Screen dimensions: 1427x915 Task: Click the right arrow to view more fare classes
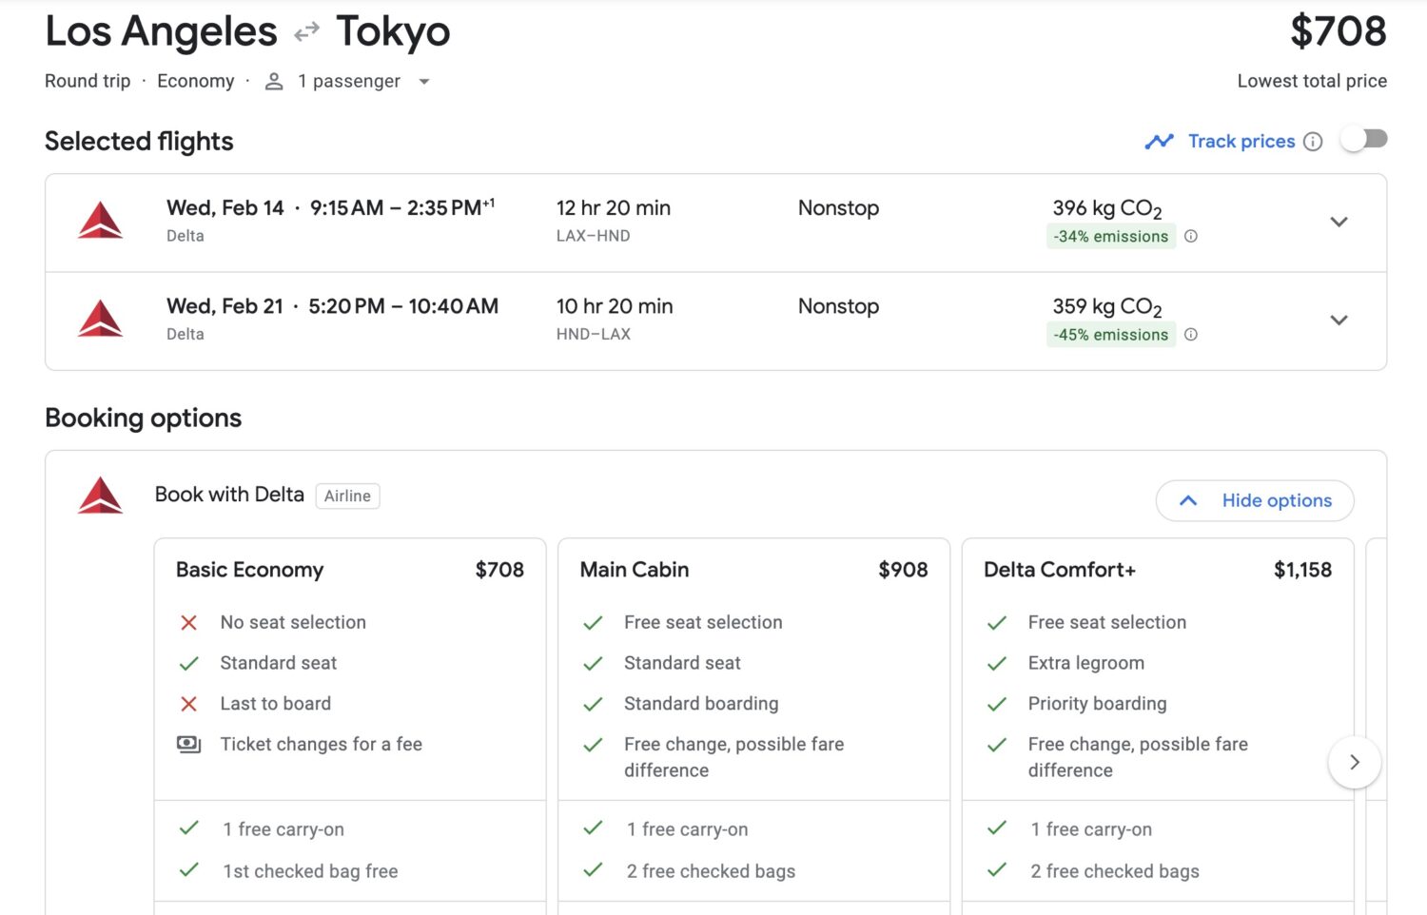pyautogui.click(x=1355, y=762)
